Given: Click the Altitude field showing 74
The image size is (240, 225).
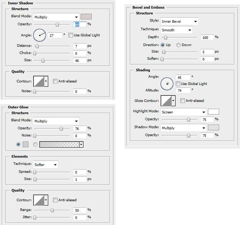Looking at the screenshot, I should (x=183, y=90).
